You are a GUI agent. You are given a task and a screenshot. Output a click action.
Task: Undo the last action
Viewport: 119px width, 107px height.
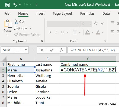[15, 5]
